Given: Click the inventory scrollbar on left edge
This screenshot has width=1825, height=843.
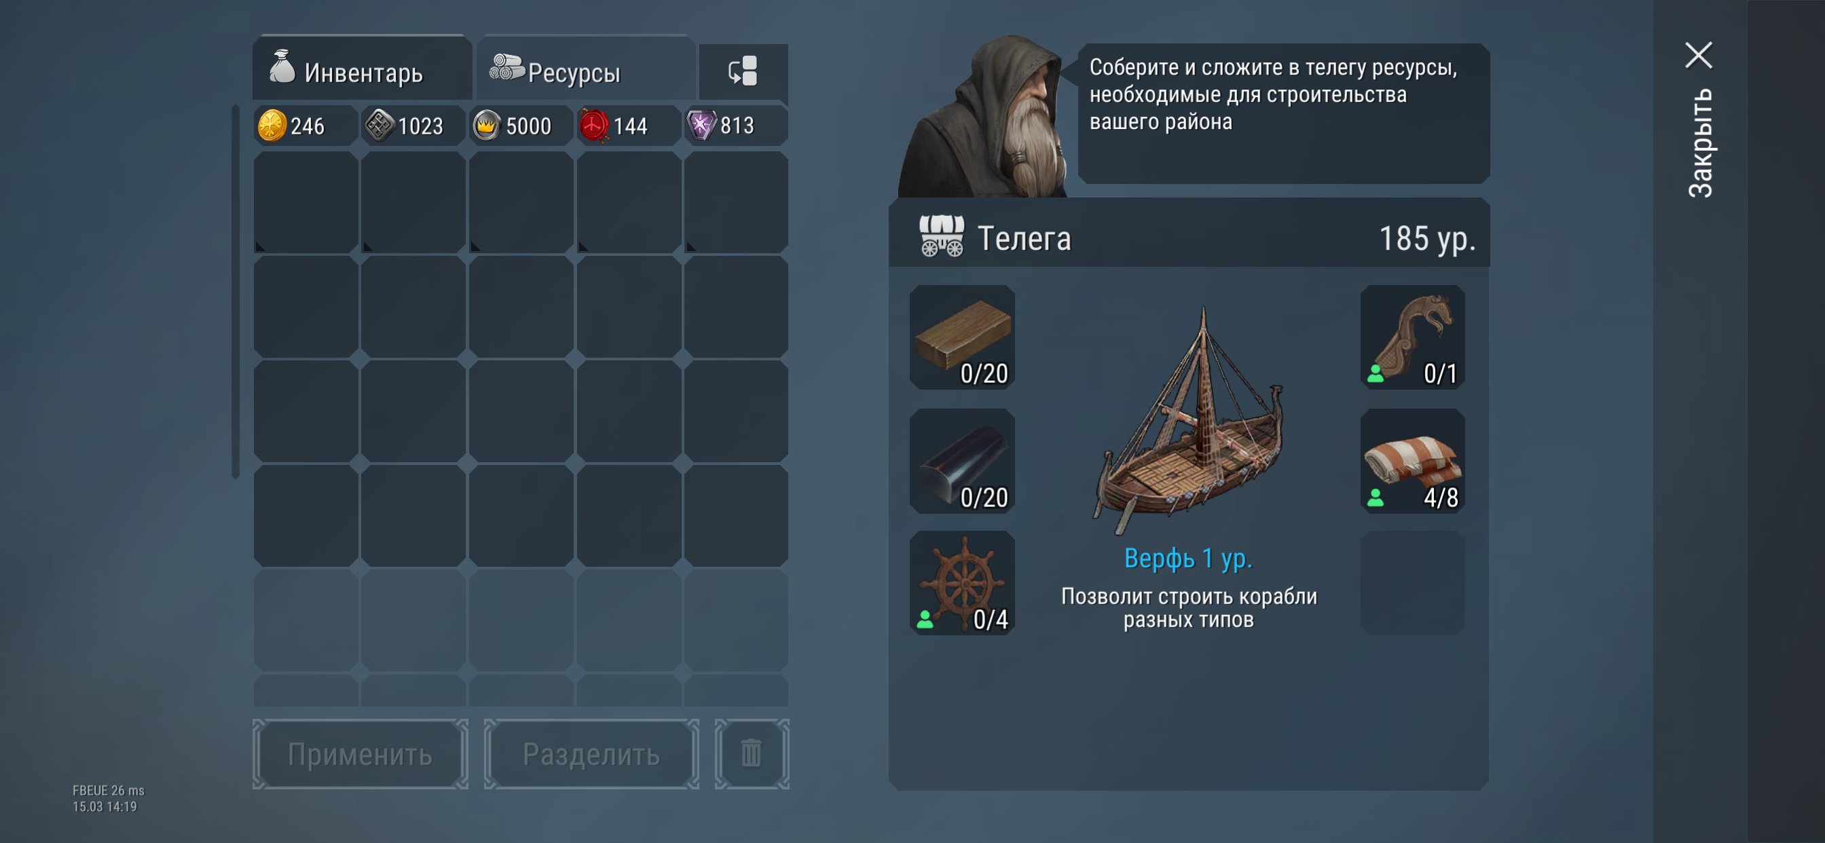Looking at the screenshot, I should (x=235, y=292).
